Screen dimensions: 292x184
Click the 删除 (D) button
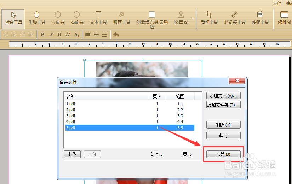click(x=223, y=125)
